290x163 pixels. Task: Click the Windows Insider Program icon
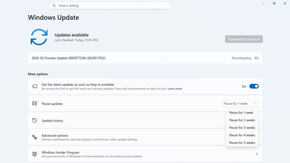pyautogui.click(x=35, y=154)
